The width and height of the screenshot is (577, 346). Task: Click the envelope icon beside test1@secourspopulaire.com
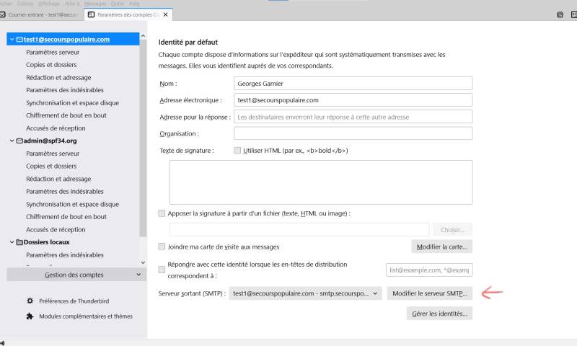pyautogui.click(x=19, y=40)
